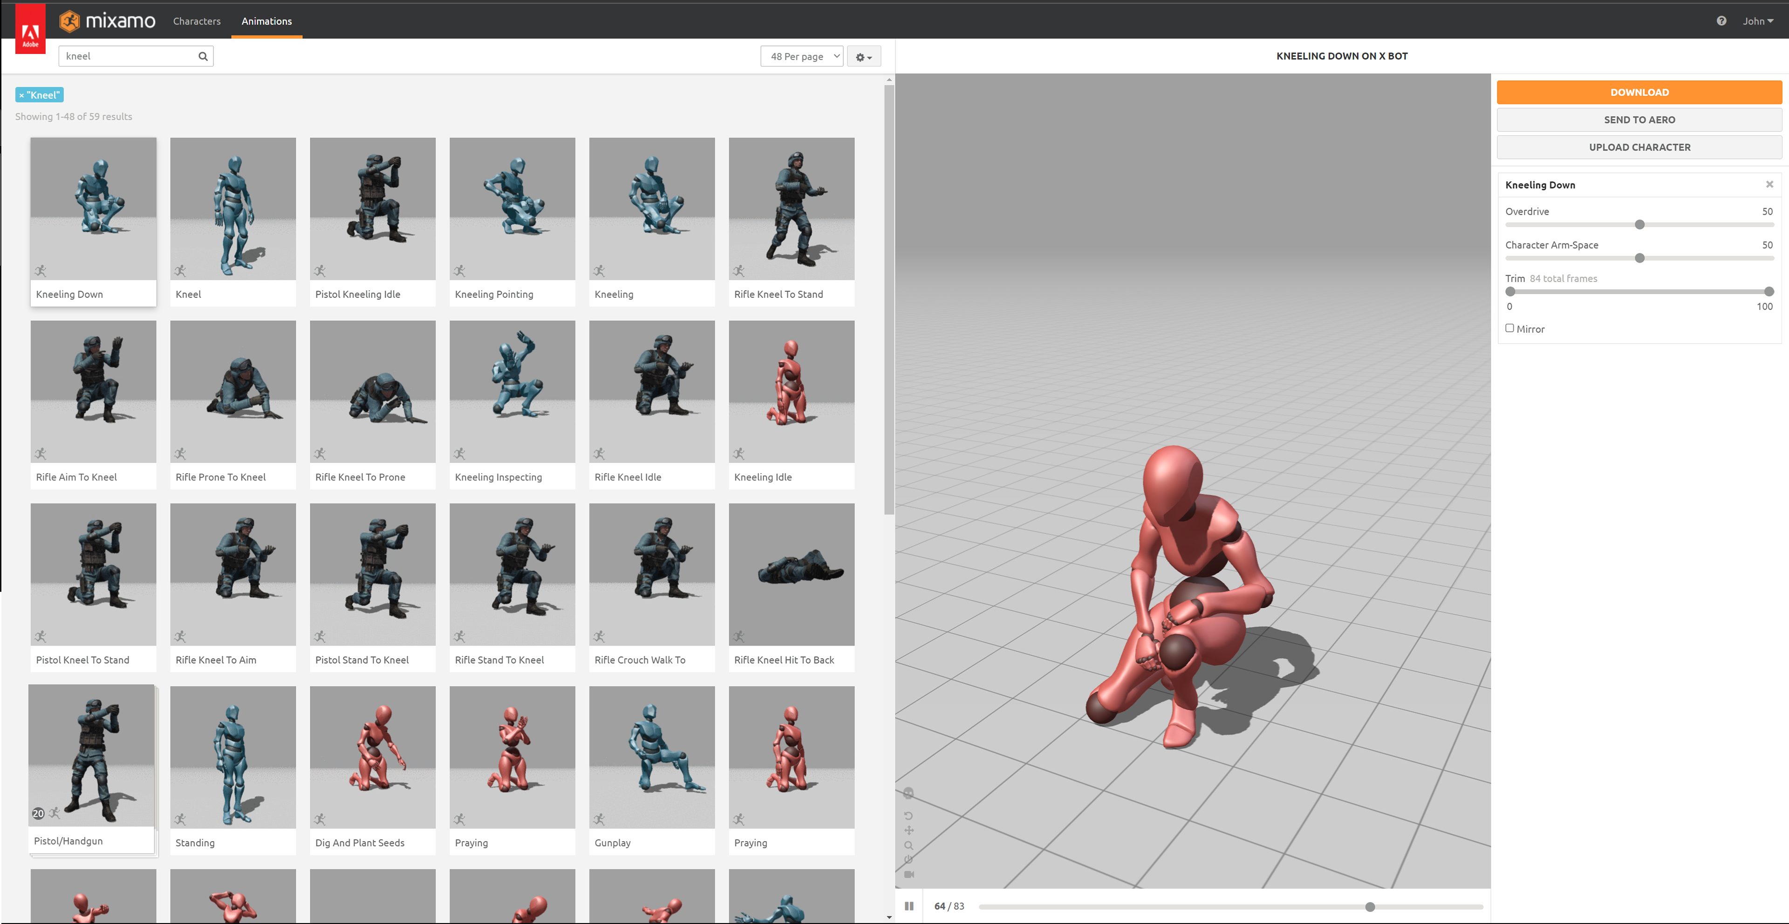The image size is (1789, 924).
Task: Select the Pistol Kneeling Idle thumbnail
Action: pyautogui.click(x=372, y=208)
